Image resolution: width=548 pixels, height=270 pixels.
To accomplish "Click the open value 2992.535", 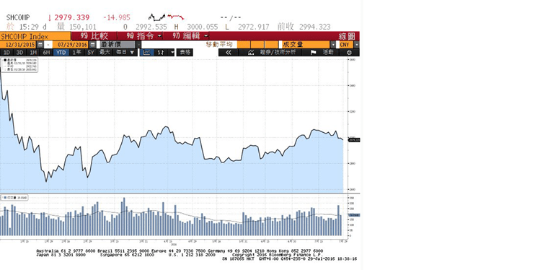I will point(151,27).
